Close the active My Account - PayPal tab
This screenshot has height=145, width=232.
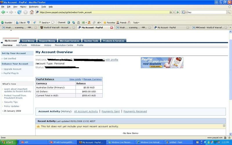(x=112, y=28)
